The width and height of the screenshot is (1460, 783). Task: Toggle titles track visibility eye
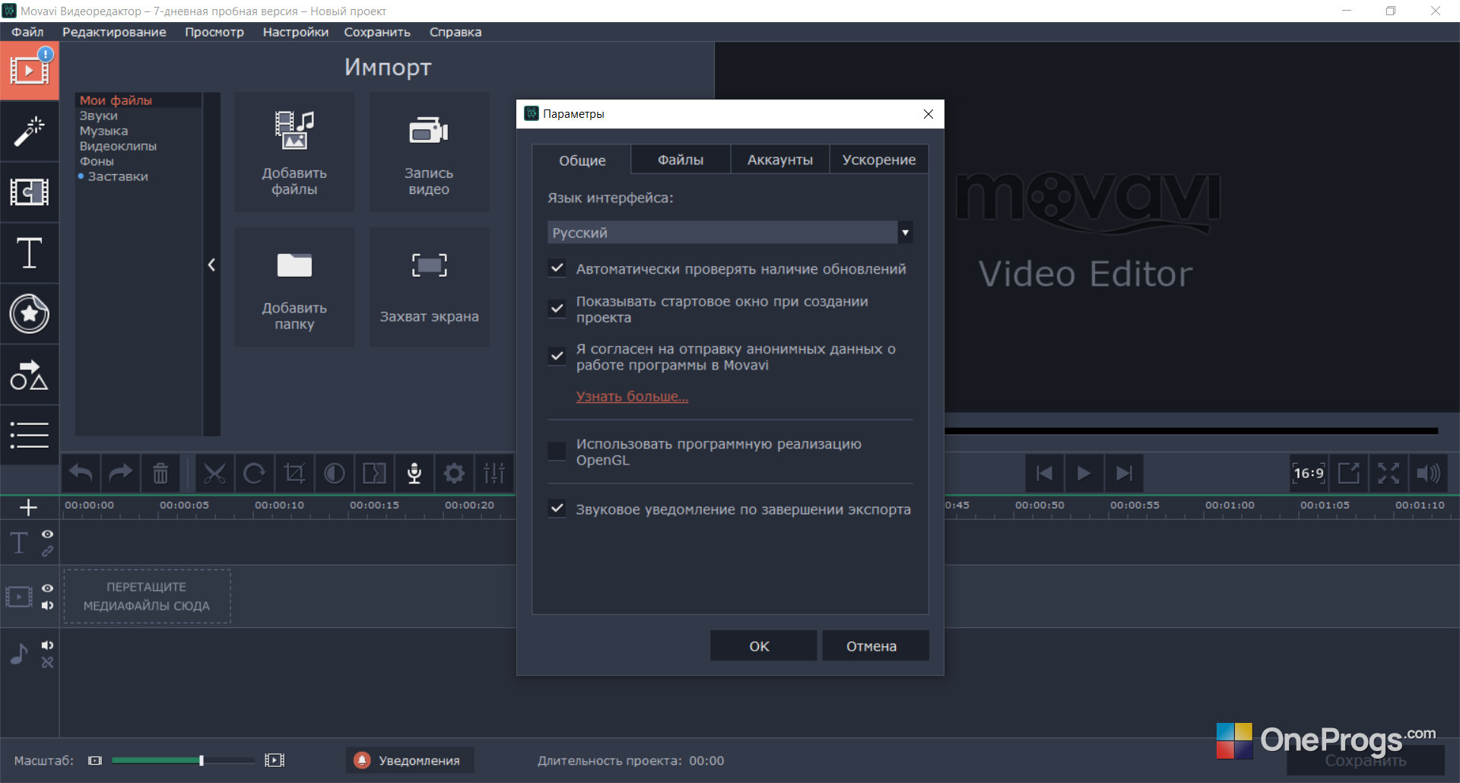[48, 534]
